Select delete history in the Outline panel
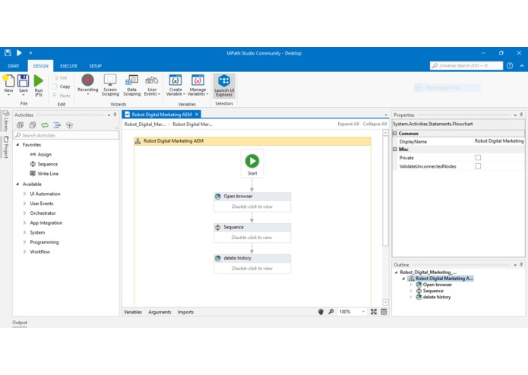 437,297
